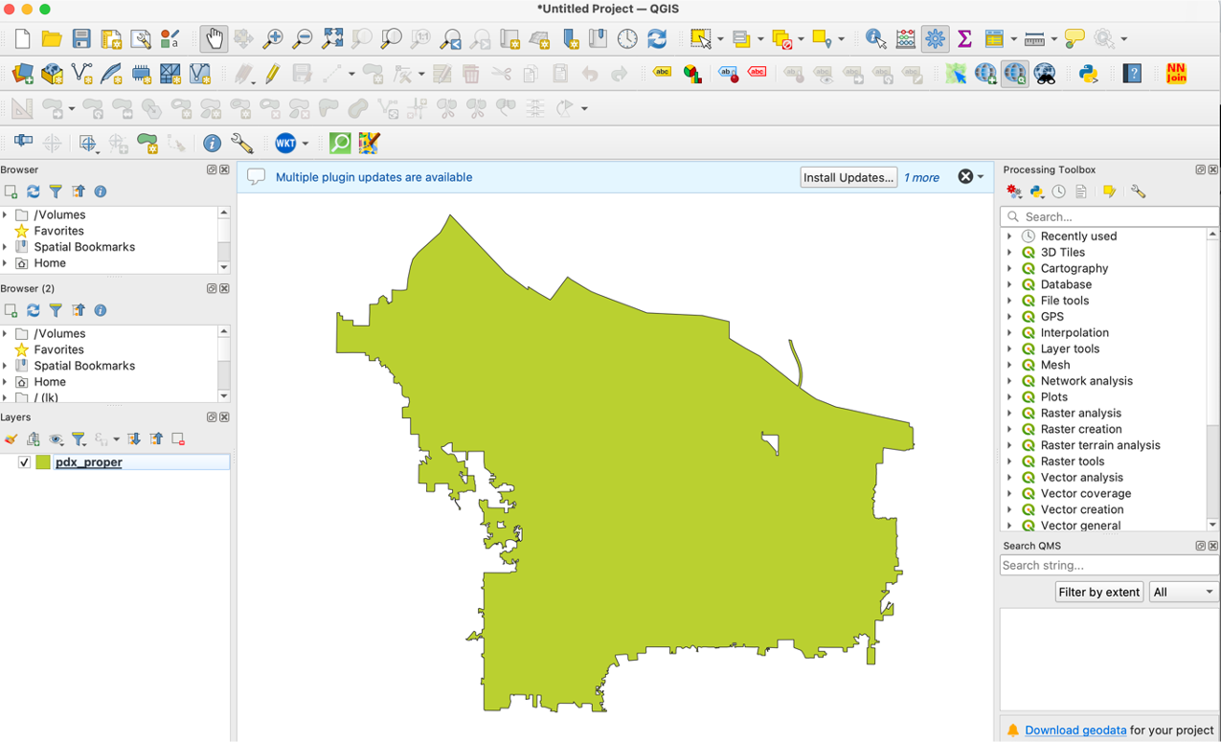
Task: Expand the /Volumes folder in Browser
Action: (x=6, y=215)
